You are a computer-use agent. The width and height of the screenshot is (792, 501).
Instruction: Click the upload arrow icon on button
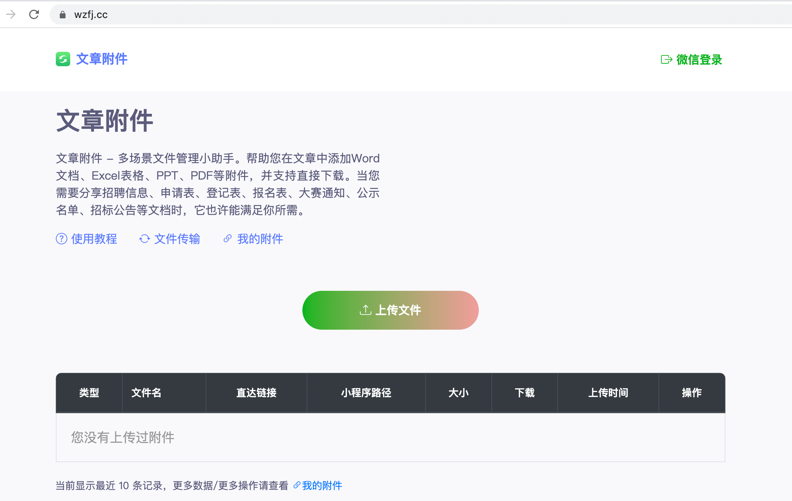point(365,310)
